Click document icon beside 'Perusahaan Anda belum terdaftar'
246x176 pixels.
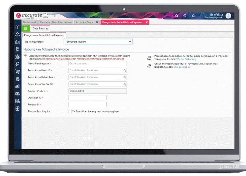(x=149, y=58)
